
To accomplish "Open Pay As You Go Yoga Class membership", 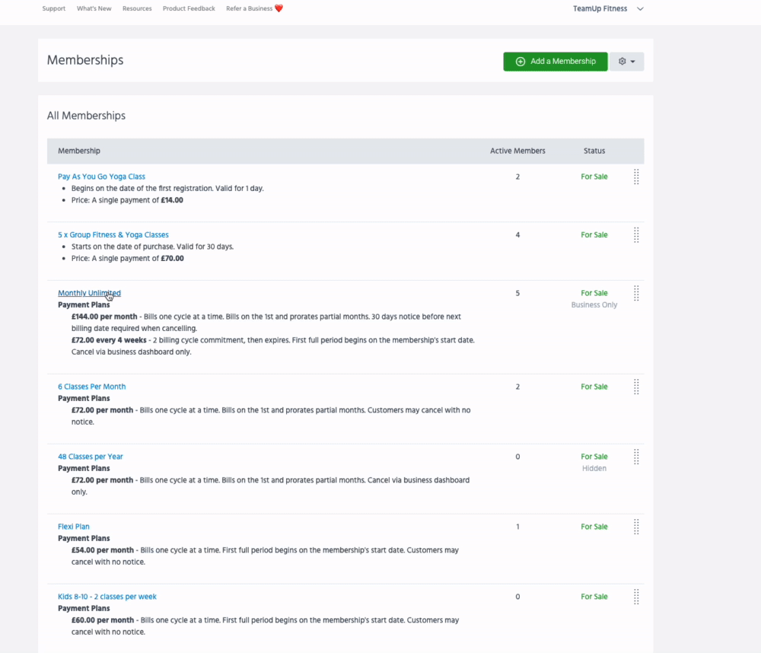I will [x=101, y=177].
